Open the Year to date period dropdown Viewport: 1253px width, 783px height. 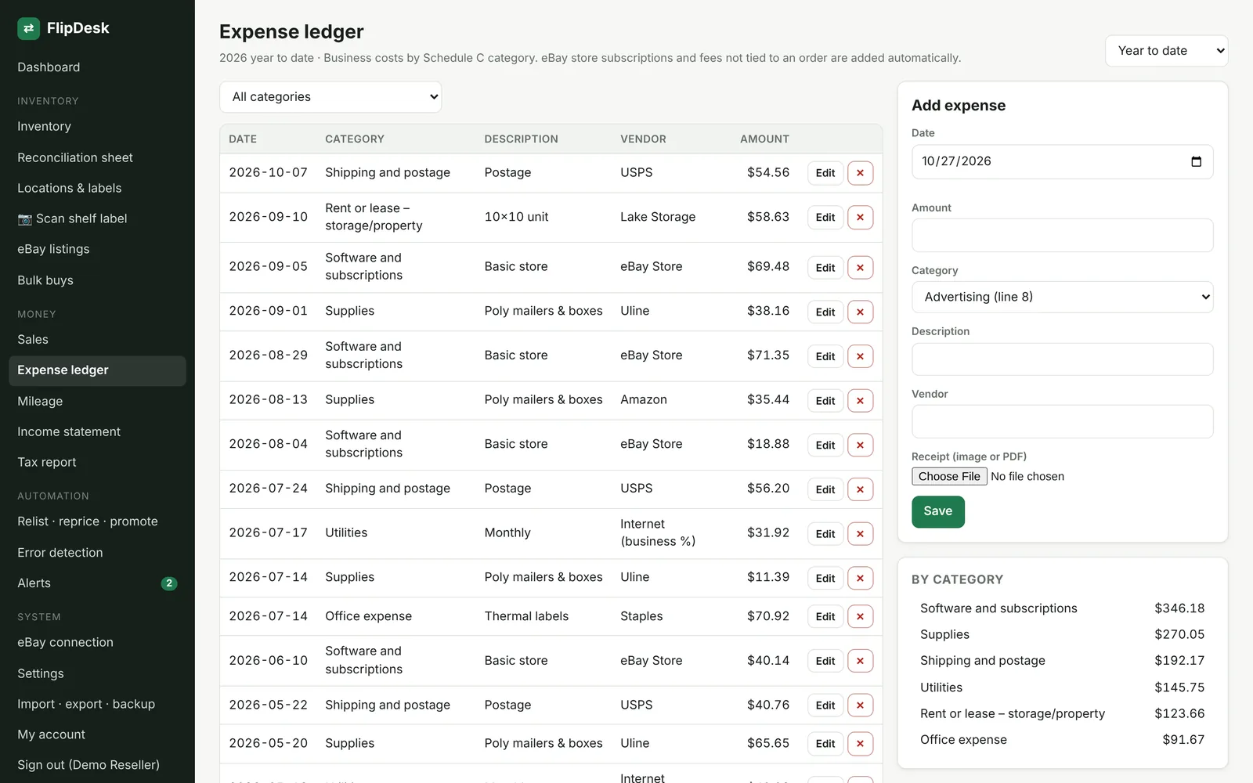(1166, 51)
